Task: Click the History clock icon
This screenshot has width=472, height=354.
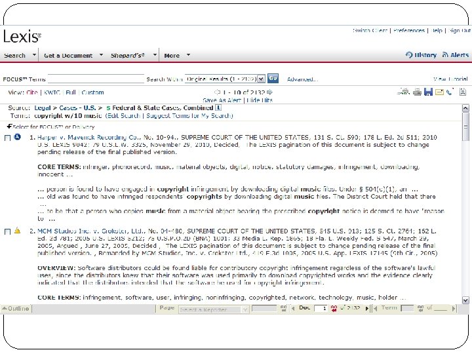Action: point(409,55)
